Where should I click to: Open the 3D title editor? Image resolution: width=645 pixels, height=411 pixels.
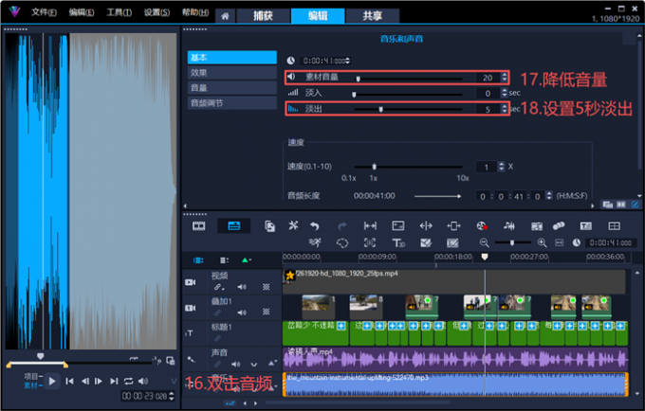[x=398, y=242]
